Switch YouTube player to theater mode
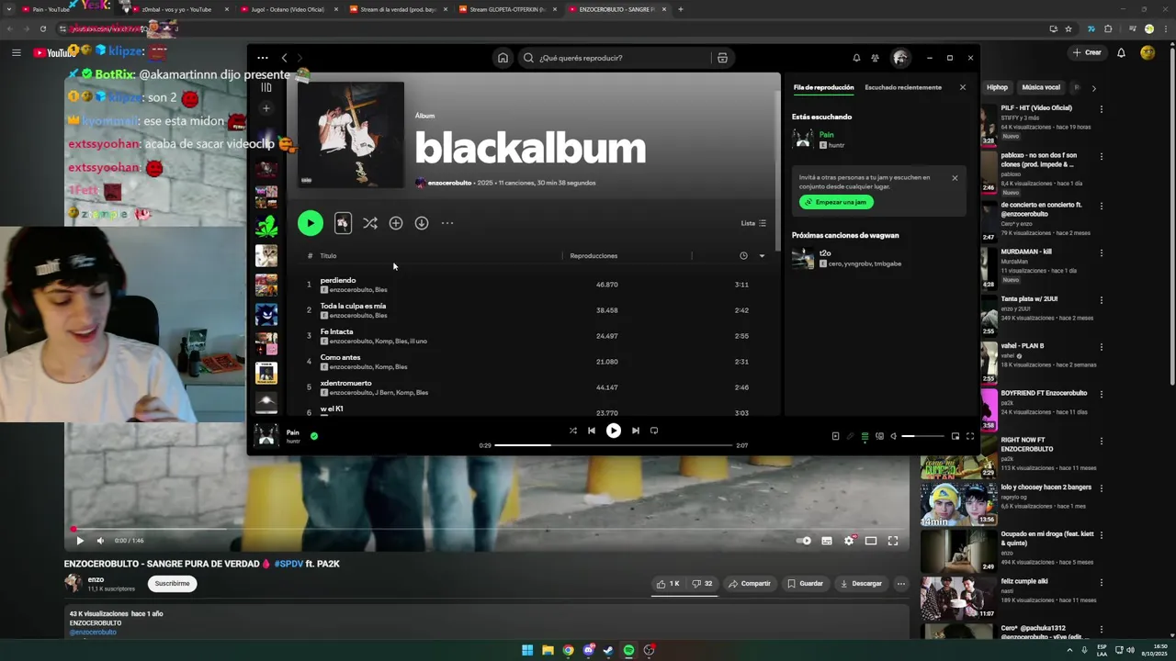 coord(871,541)
